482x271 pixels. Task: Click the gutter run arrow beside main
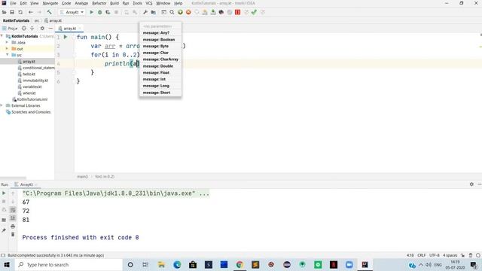tap(66, 37)
